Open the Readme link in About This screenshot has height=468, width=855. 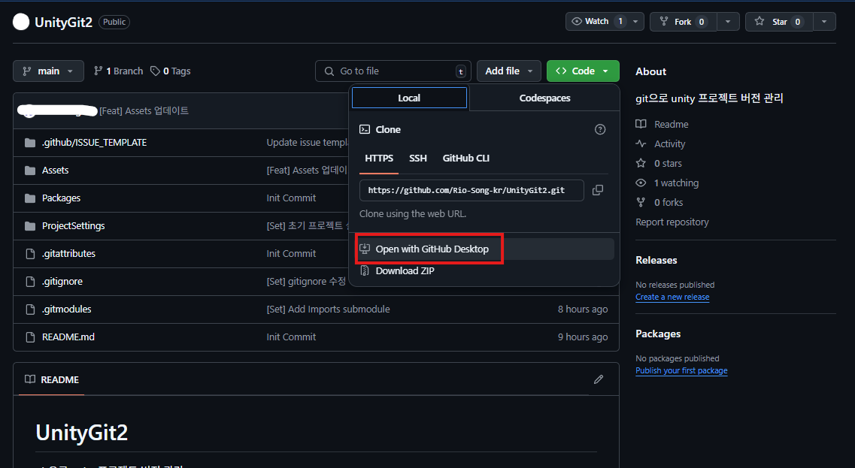[x=672, y=124]
